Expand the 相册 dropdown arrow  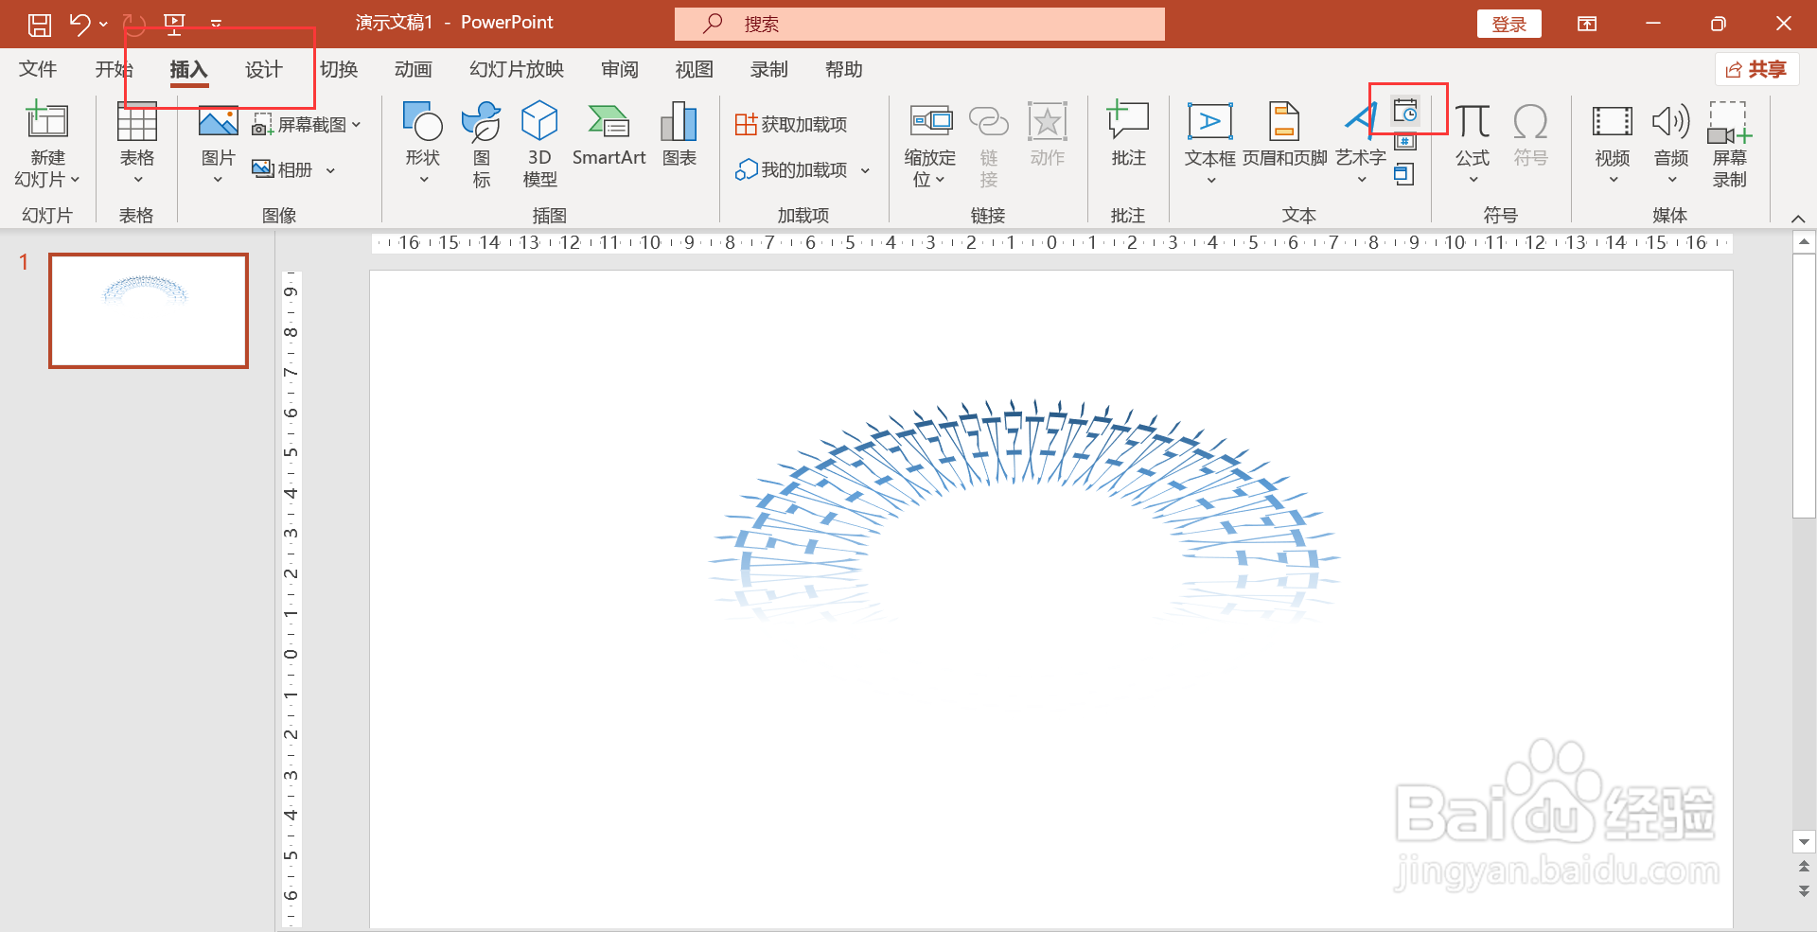[x=330, y=170]
